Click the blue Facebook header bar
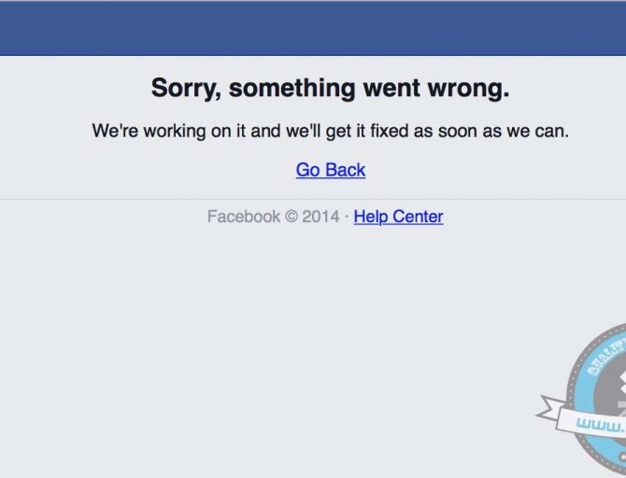626x478 pixels. click(313, 28)
